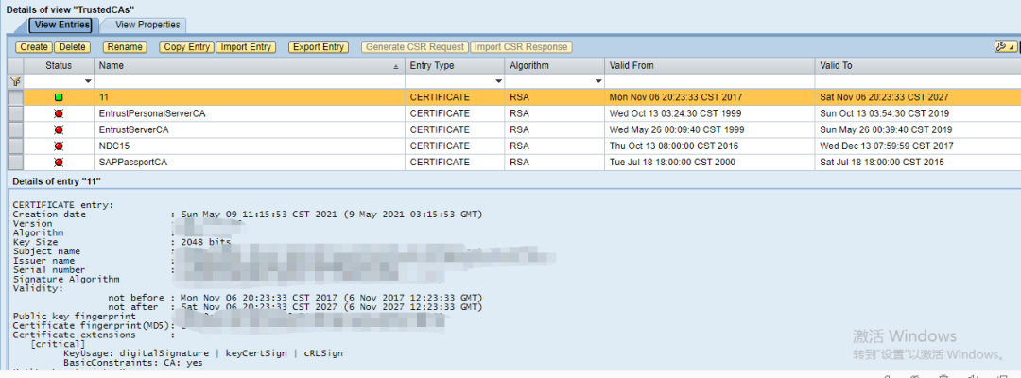The height and width of the screenshot is (378, 1021).
Task: Click red status icon for NDC15
Action: click(x=59, y=146)
